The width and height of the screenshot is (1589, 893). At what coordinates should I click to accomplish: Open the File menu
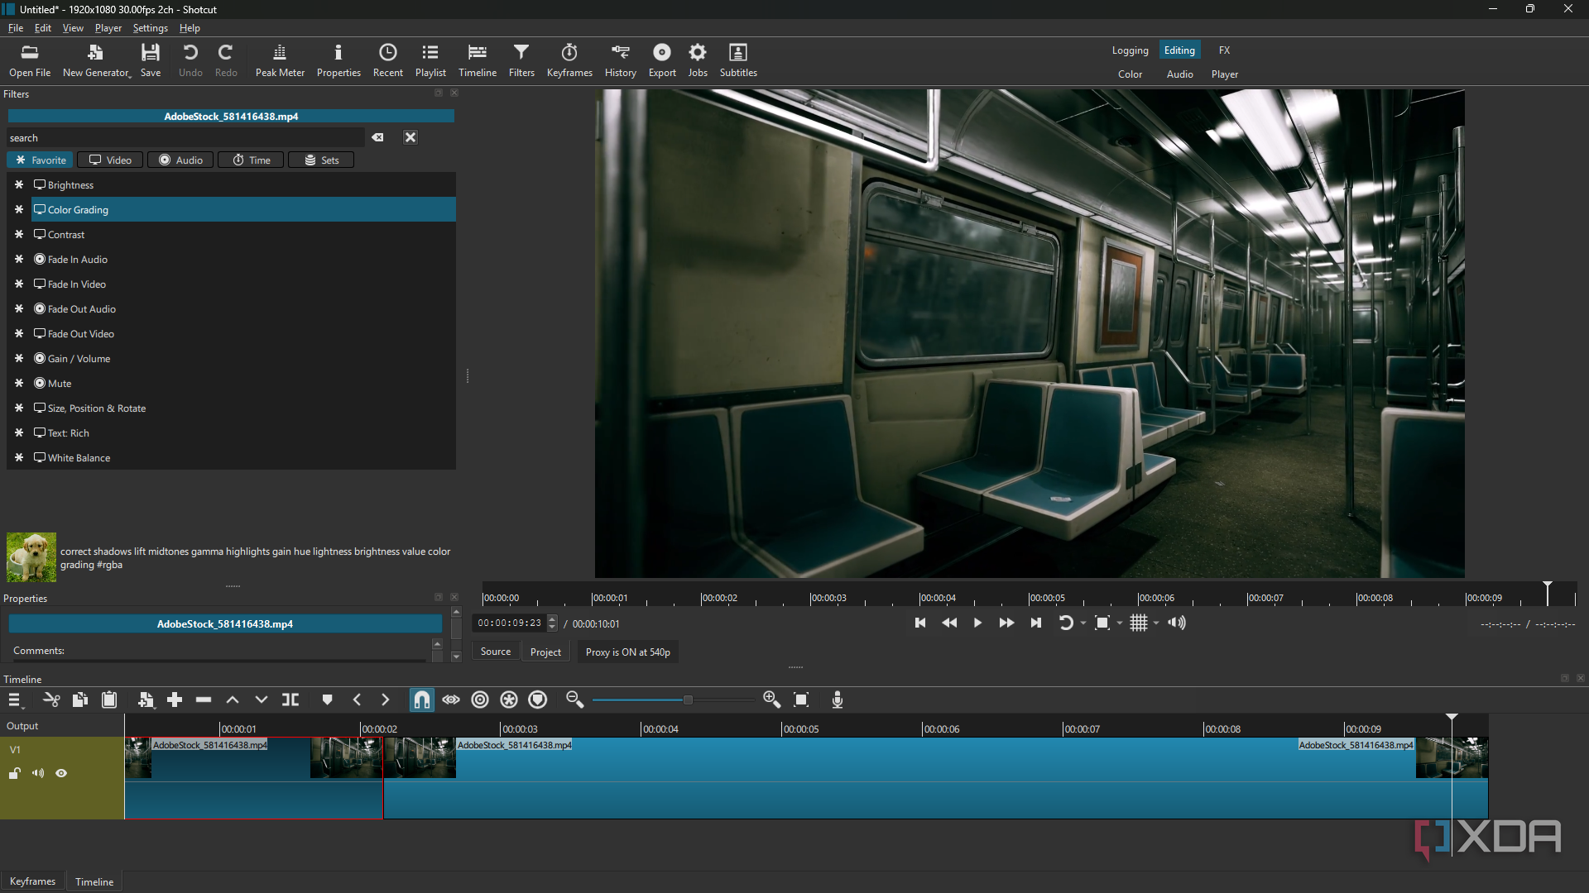click(x=15, y=27)
